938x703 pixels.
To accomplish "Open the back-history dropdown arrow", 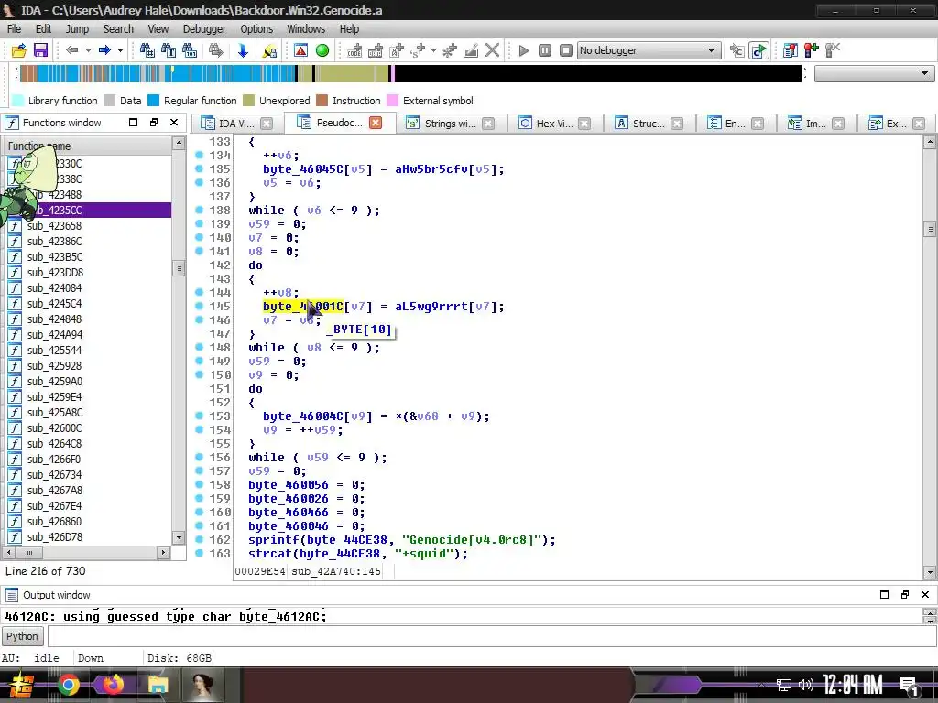I will click(88, 50).
